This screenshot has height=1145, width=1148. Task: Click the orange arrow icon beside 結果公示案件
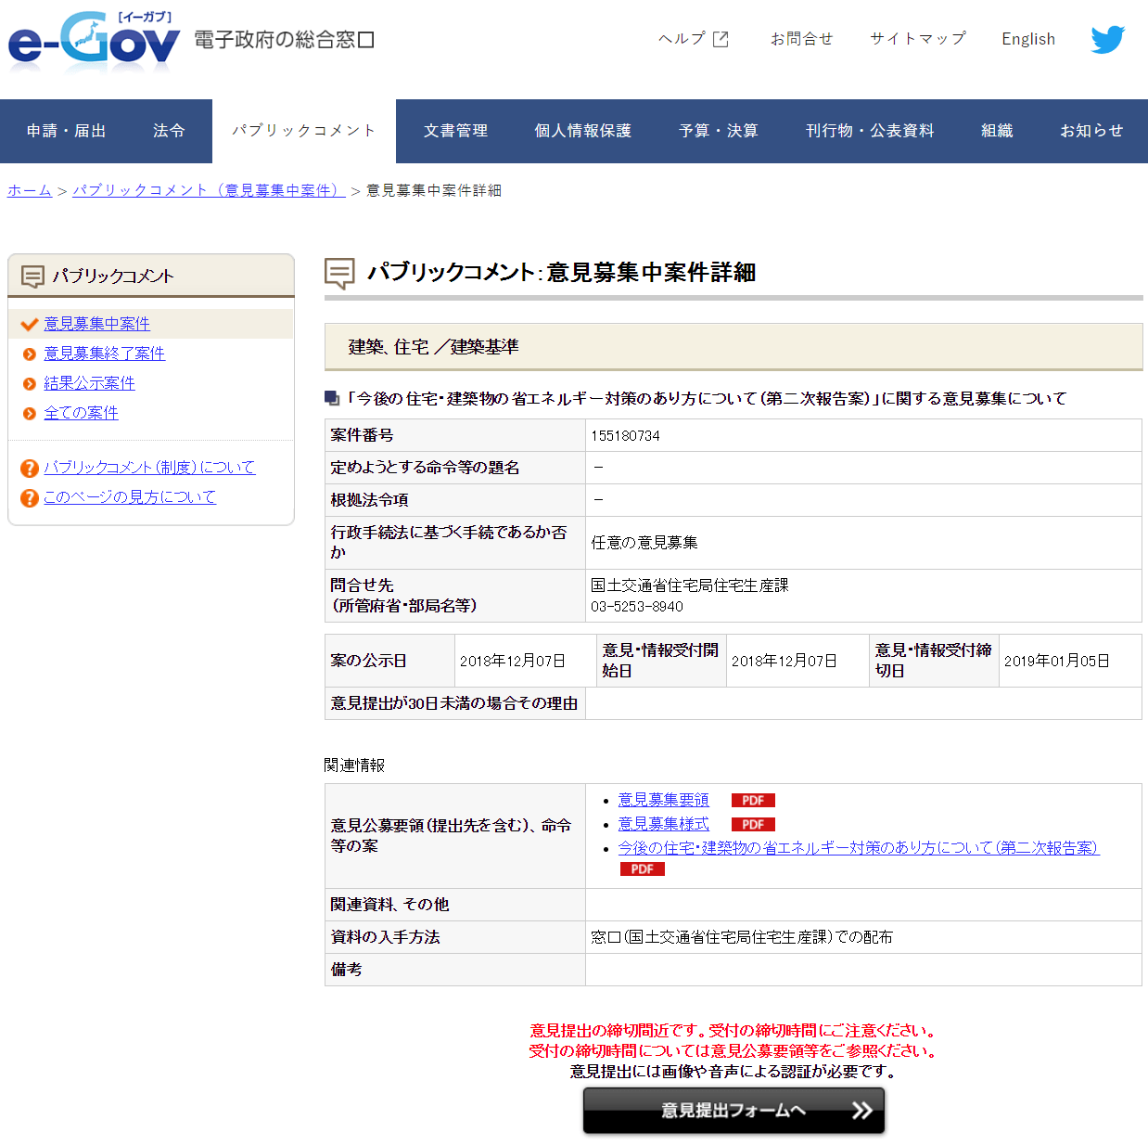click(x=30, y=384)
